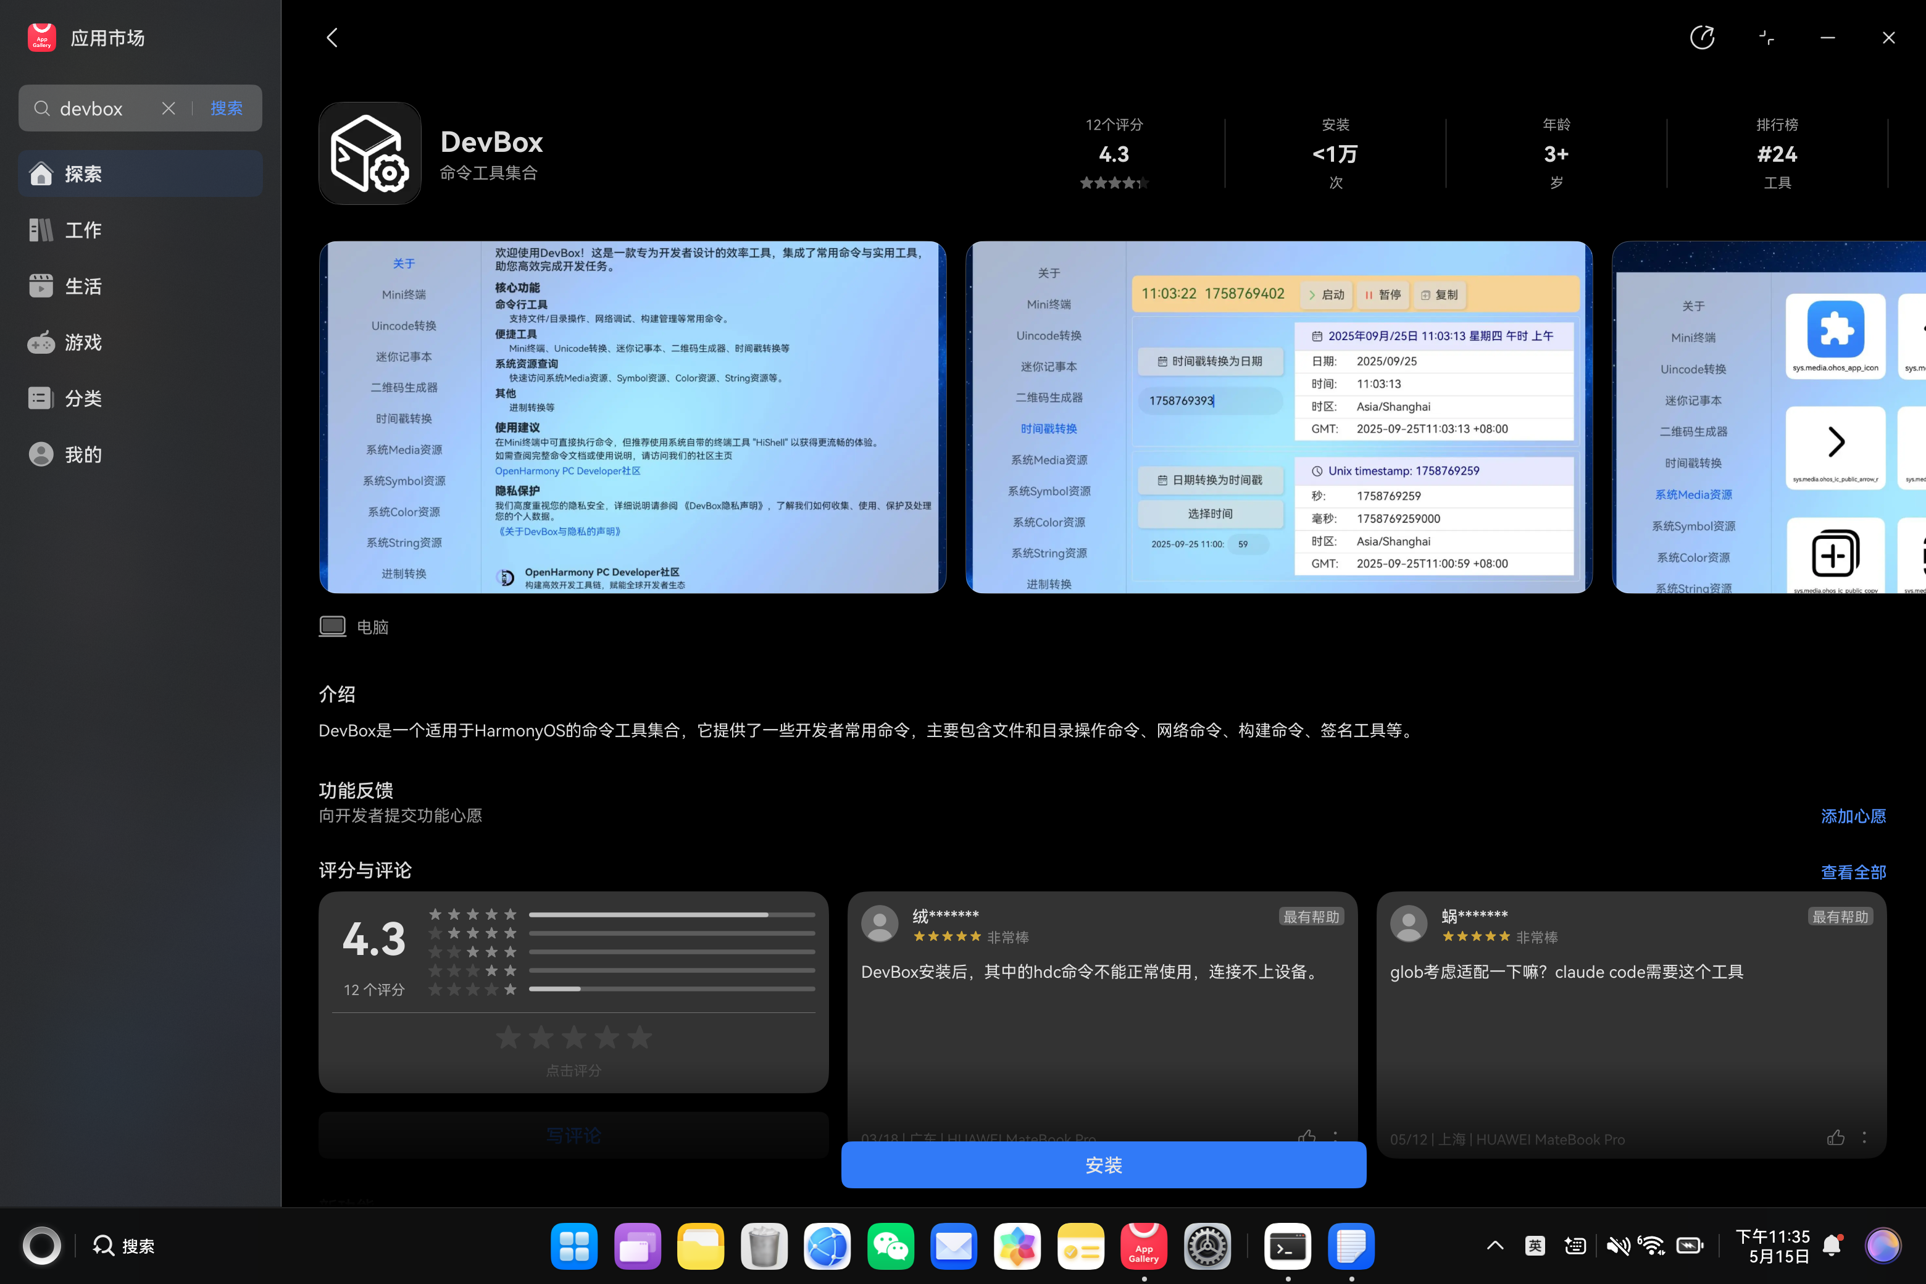1926x1284 pixels.
Task: Browse 分类 in the sidebar
Action: (x=140, y=398)
